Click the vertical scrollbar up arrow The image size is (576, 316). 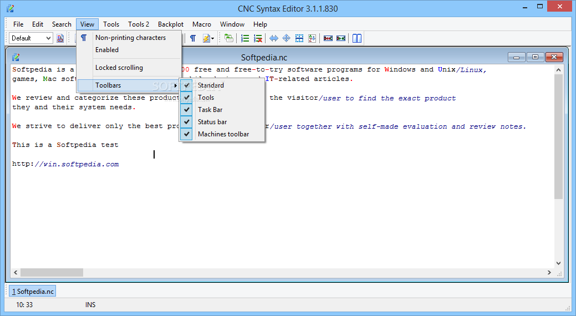tap(558, 70)
